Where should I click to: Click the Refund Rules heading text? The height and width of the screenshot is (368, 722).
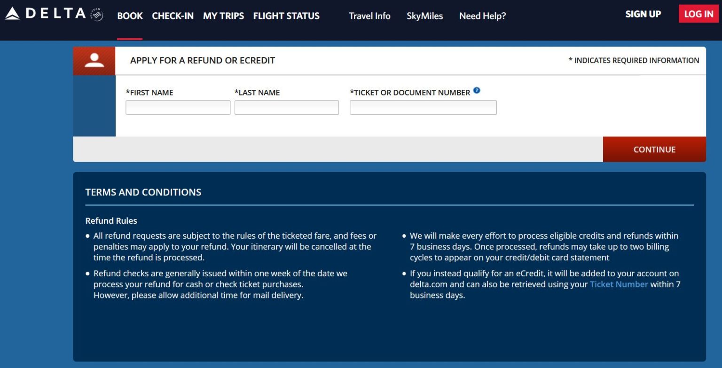(x=111, y=220)
